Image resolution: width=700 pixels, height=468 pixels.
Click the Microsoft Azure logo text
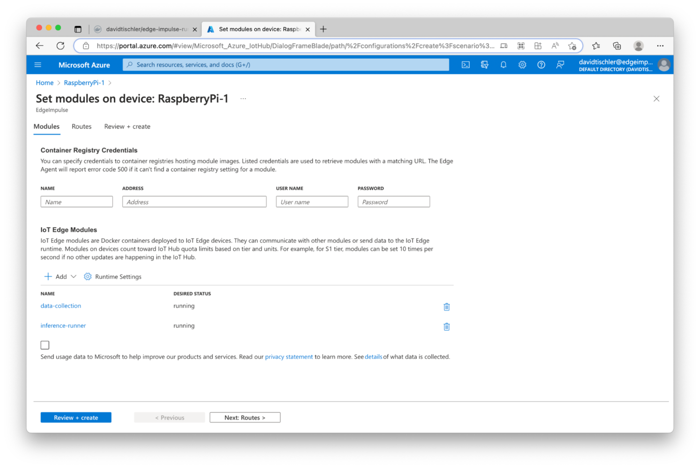point(84,65)
